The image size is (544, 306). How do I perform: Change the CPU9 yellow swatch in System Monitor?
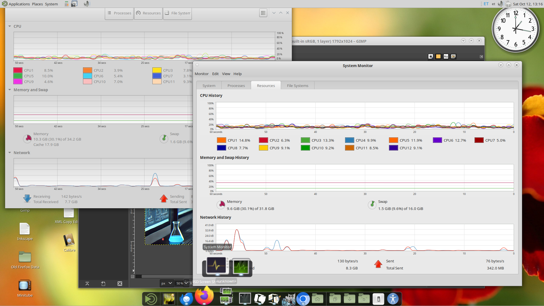tap(263, 148)
